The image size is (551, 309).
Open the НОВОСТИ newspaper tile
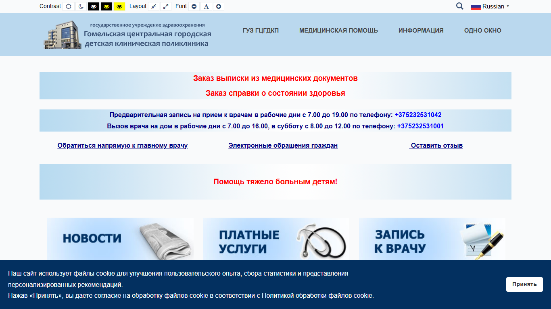click(x=120, y=239)
